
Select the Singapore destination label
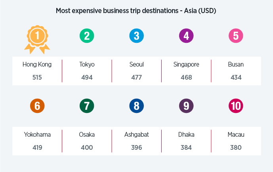186,64
